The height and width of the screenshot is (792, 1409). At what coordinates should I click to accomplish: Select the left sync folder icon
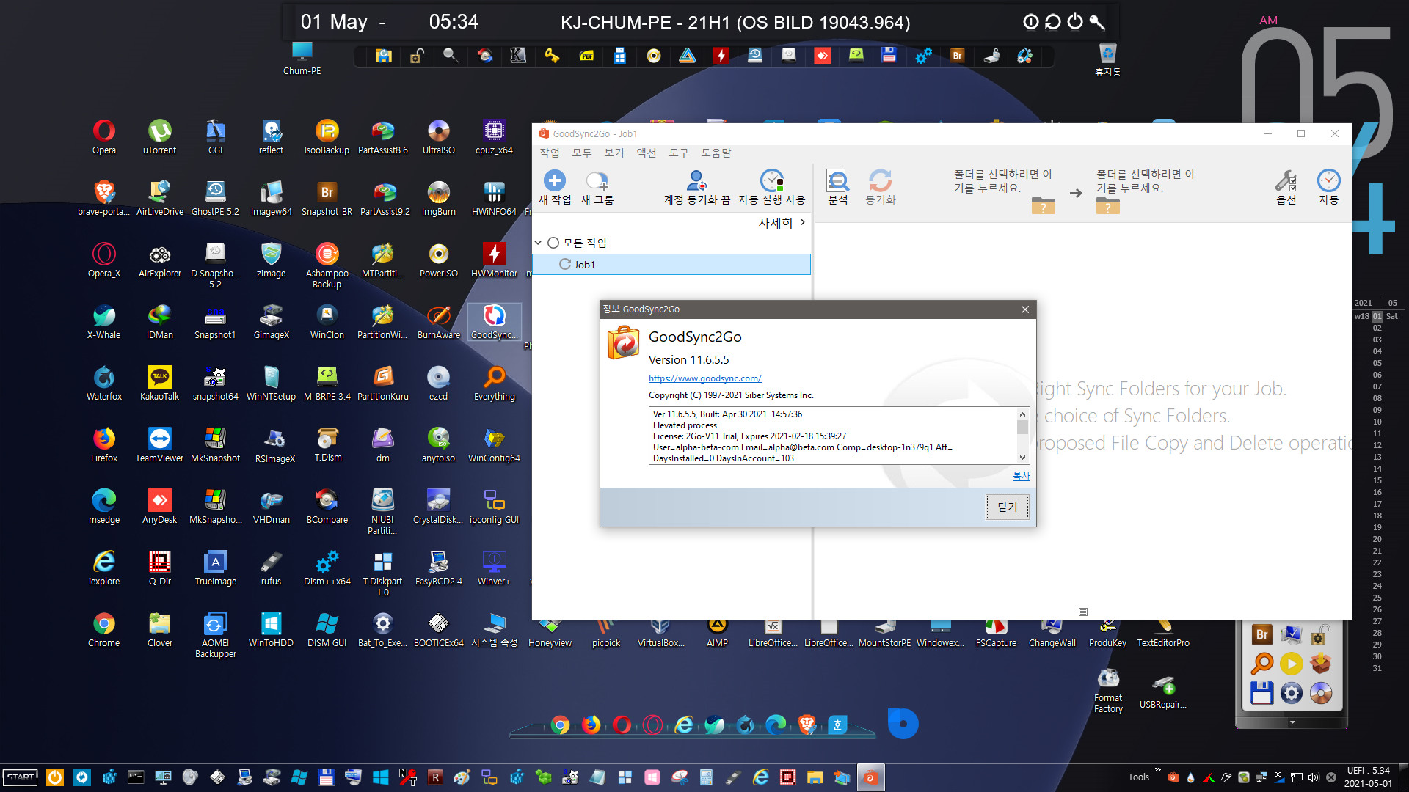click(x=1043, y=205)
